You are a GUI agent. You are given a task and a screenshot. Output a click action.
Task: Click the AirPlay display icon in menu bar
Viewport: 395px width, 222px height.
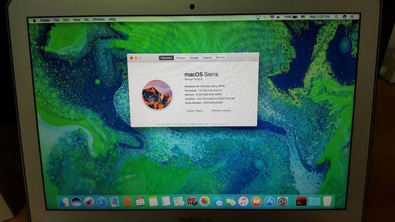click(258, 17)
